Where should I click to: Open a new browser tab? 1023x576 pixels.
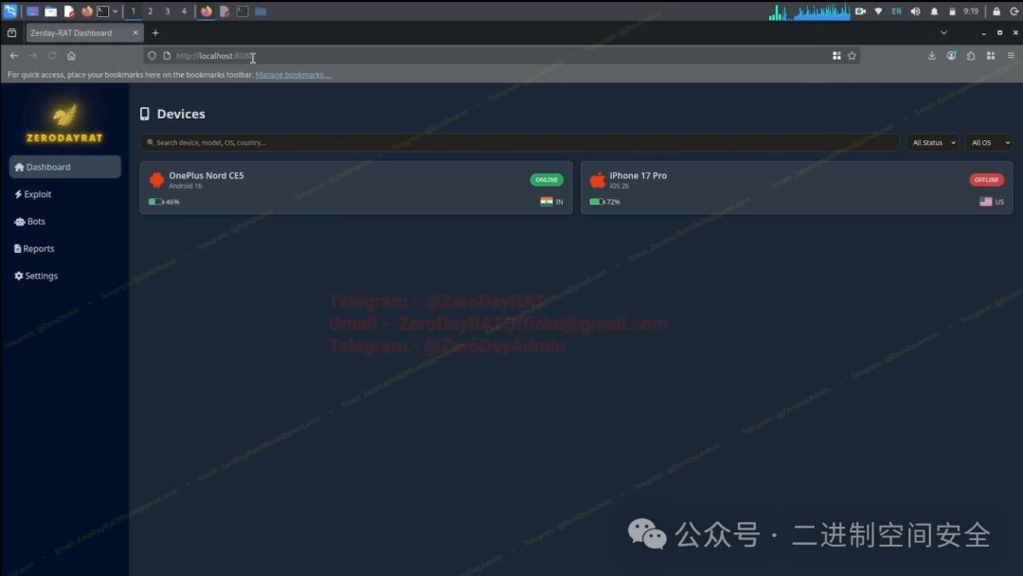pyautogui.click(x=155, y=32)
